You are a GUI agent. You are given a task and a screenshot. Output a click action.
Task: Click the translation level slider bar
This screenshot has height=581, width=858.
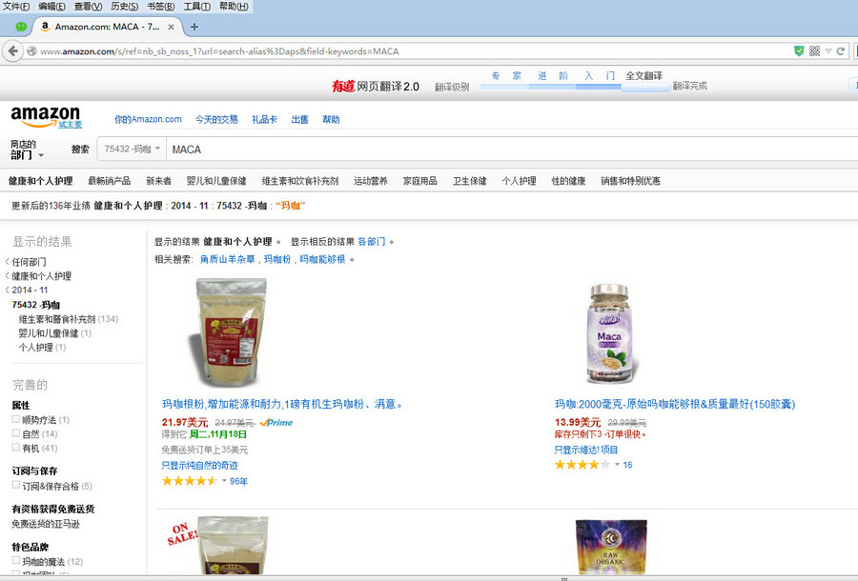[575, 87]
